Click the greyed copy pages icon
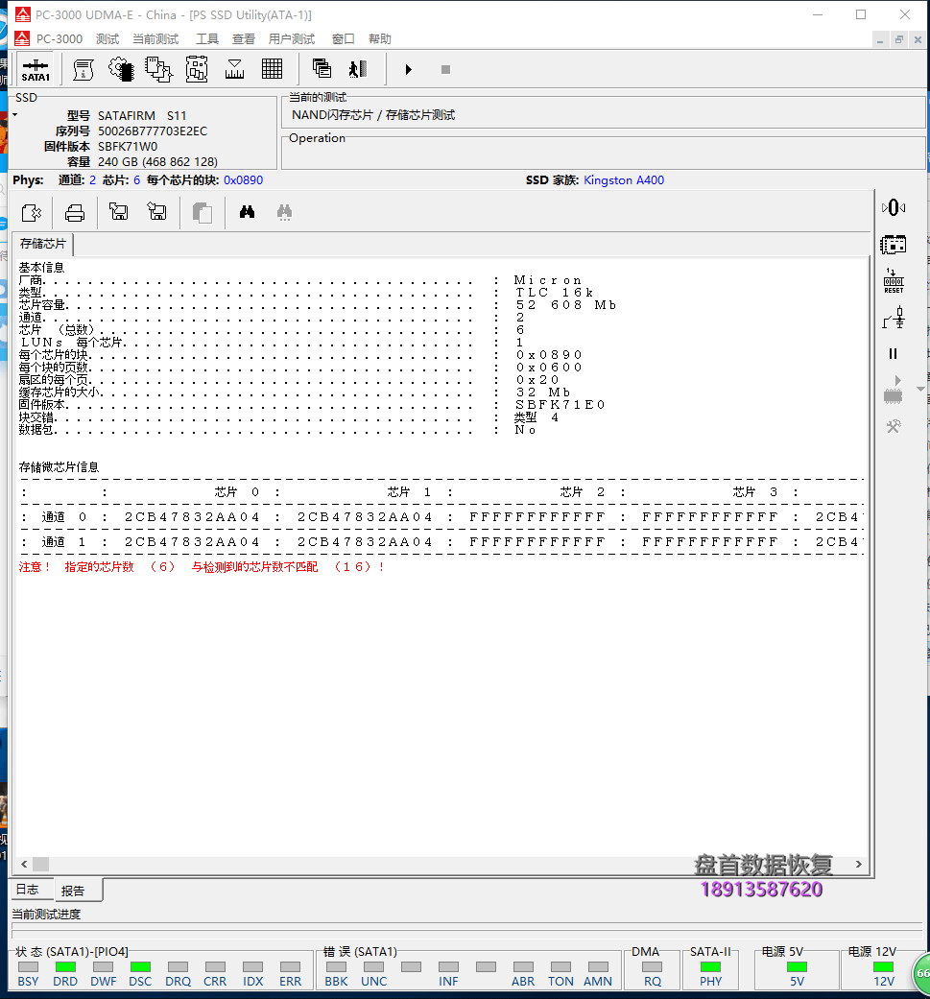The width and height of the screenshot is (930, 999). (202, 213)
